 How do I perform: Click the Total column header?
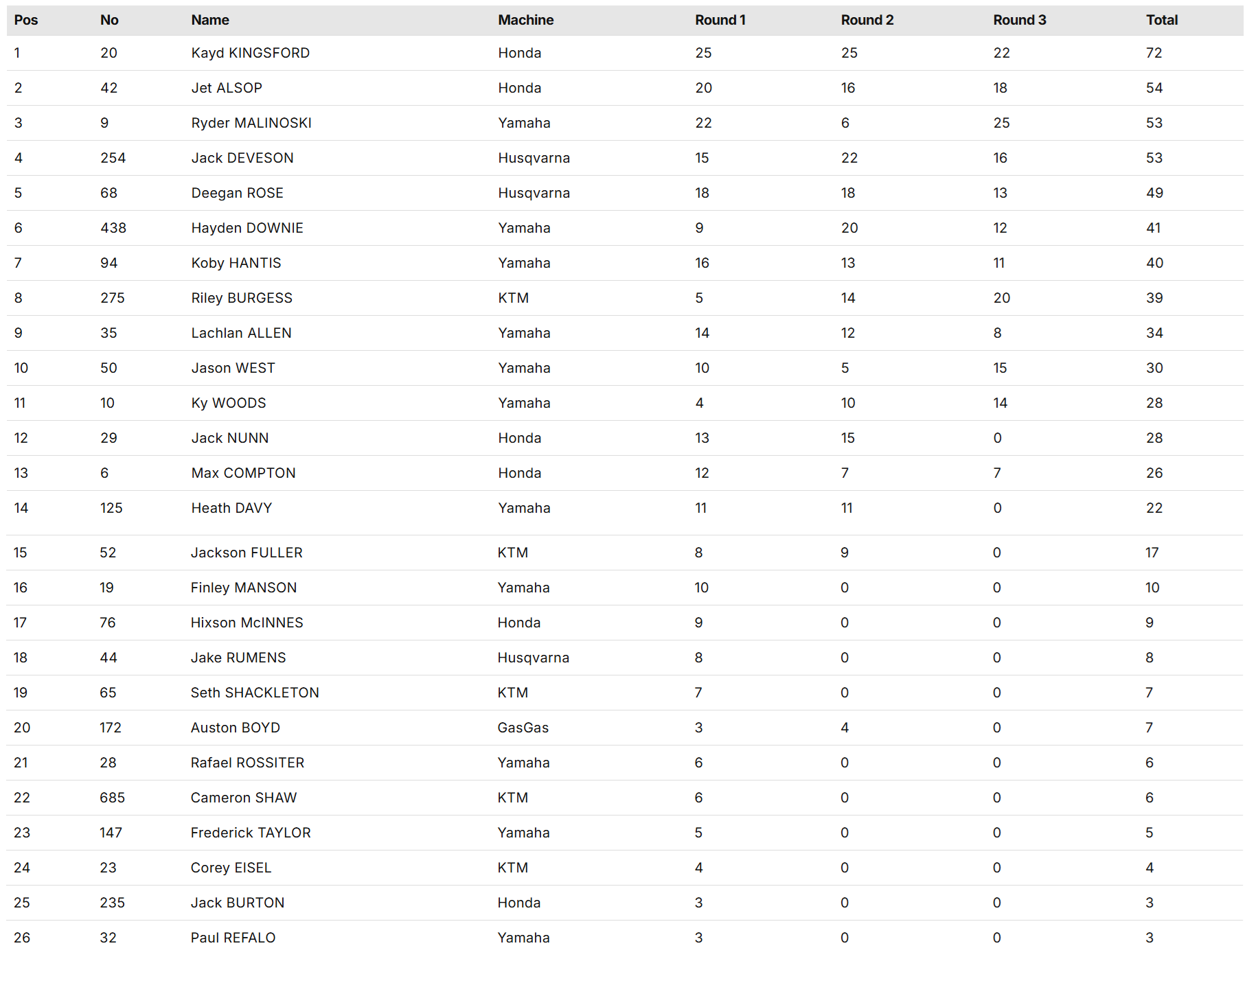[x=1161, y=20]
